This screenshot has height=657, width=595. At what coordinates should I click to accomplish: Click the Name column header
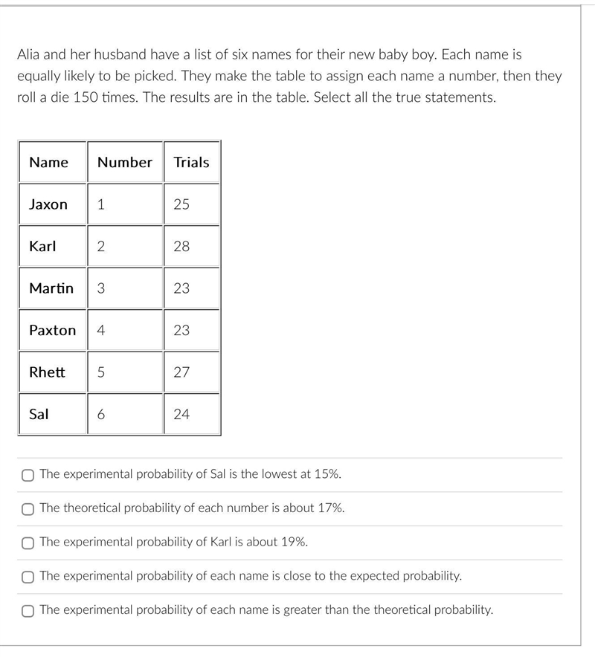coord(53,162)
